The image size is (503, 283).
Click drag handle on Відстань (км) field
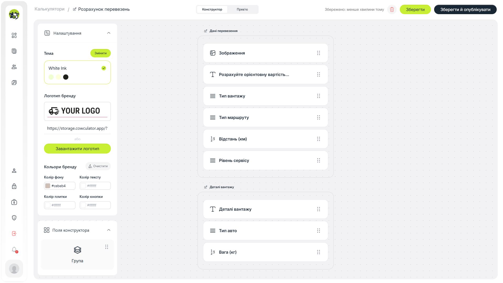[x=319, y=139]
